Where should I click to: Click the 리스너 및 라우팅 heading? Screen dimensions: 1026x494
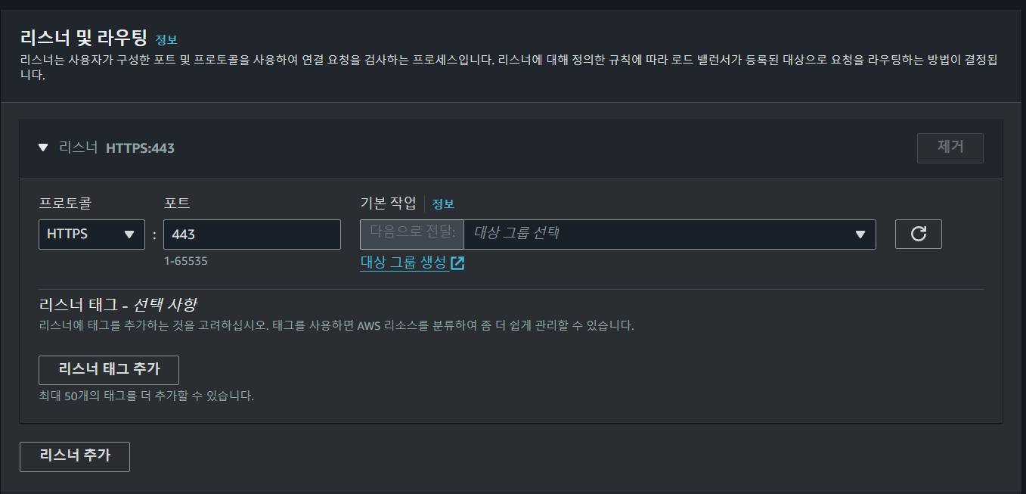coord(84,38)
